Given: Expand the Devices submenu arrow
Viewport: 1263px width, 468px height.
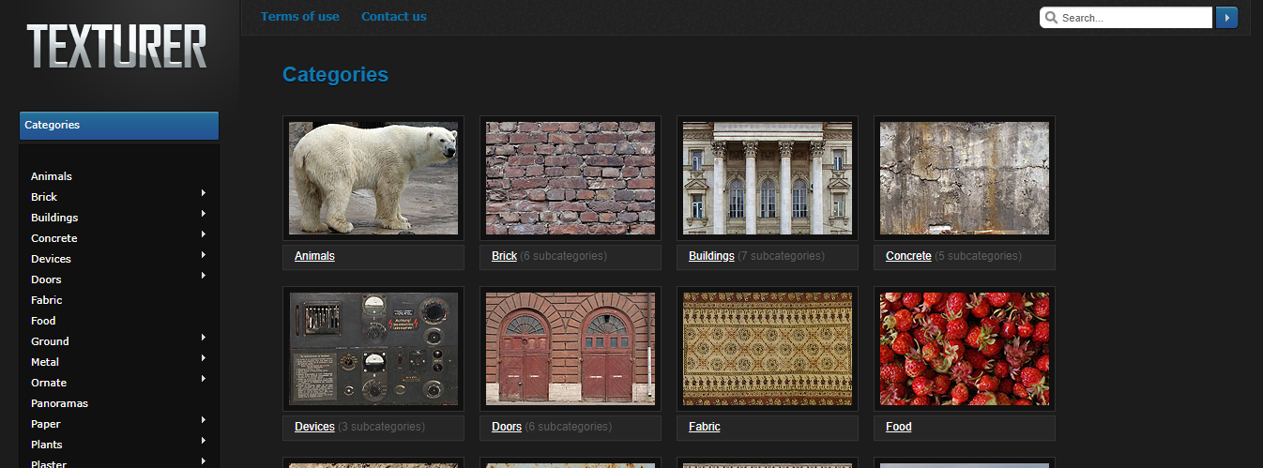Looking at the screenshot, I should [x=204, y=255].
